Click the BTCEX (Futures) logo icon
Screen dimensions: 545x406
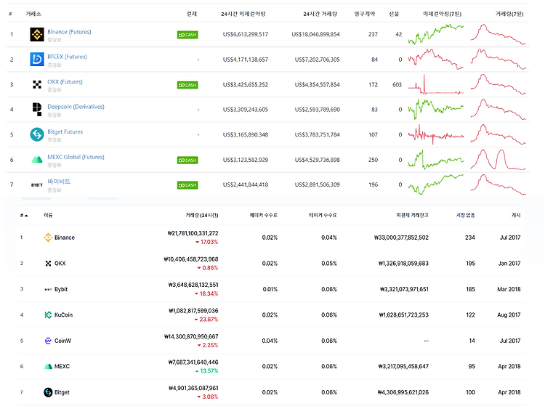(37, 60)
